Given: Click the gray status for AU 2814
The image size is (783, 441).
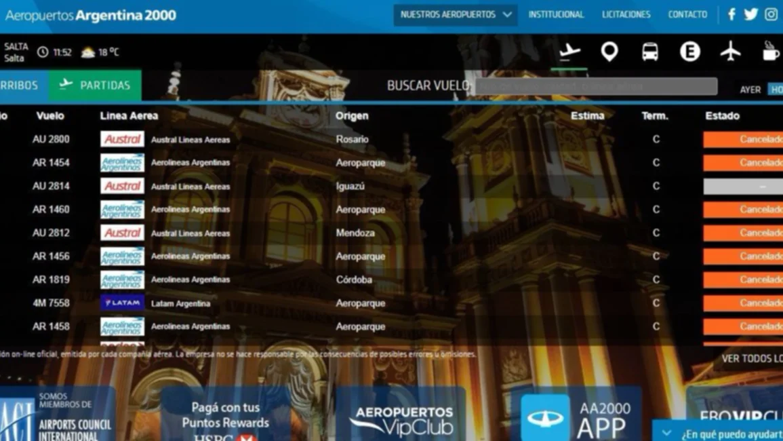Looking at the screenshot, I should click(x=743, y=186).
